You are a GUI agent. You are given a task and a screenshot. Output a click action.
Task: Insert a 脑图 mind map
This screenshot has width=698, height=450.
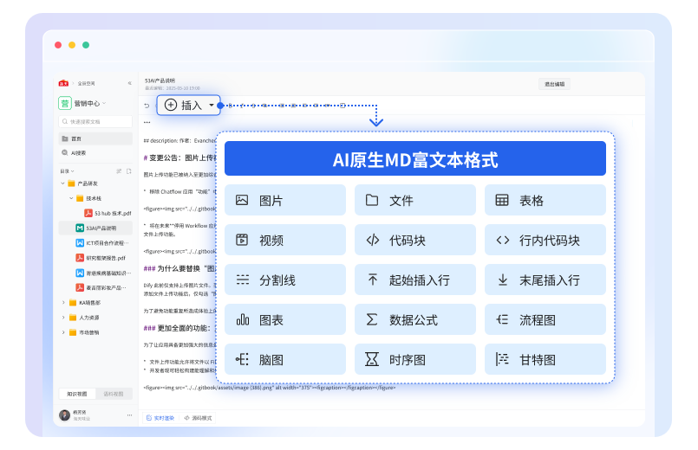coord(285,359)
